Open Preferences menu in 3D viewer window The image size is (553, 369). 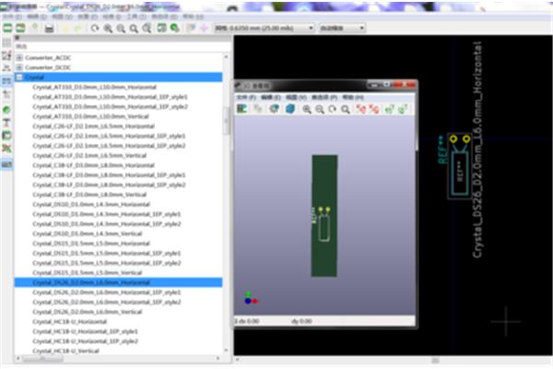[324, 97]
